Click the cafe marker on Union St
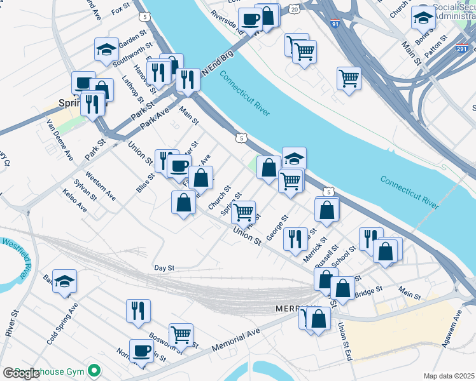The height and width of the screenshot is (381, 476). 179,167
